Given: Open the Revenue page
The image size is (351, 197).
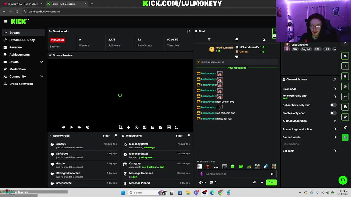Looking at the screenshot, I should [x=23, y=47].
